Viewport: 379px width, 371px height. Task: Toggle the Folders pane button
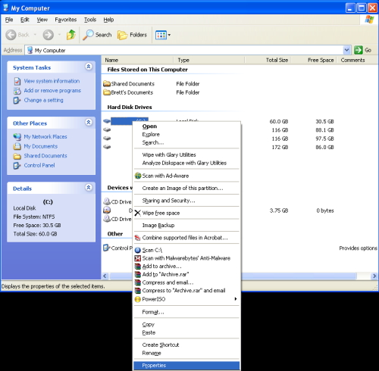point(132,35)
